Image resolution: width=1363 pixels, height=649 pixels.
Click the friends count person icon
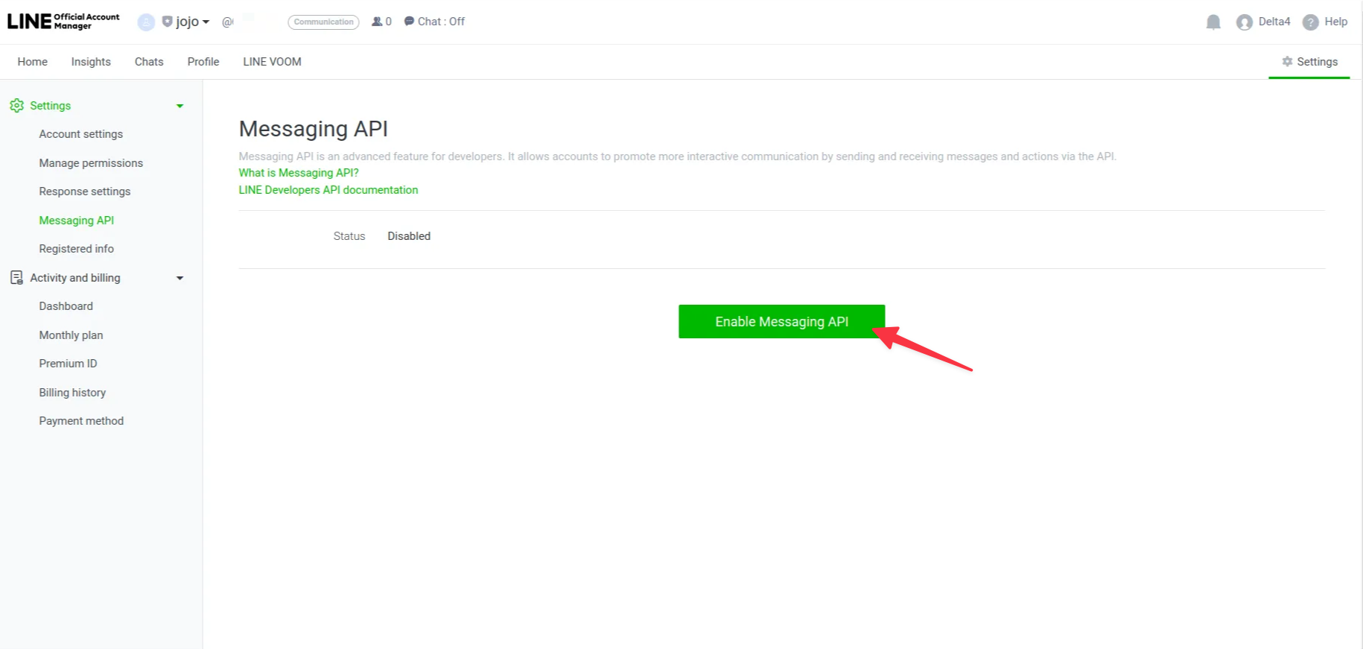point(377,22)
